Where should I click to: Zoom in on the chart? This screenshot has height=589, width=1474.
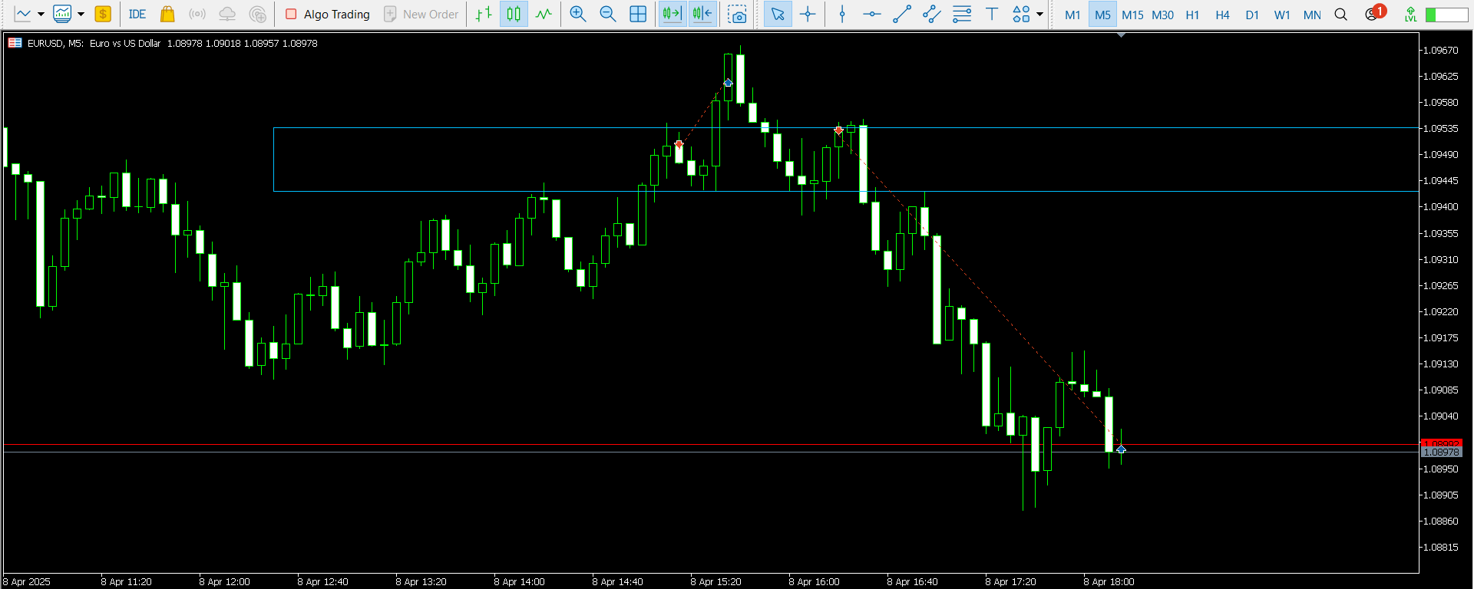577,14
